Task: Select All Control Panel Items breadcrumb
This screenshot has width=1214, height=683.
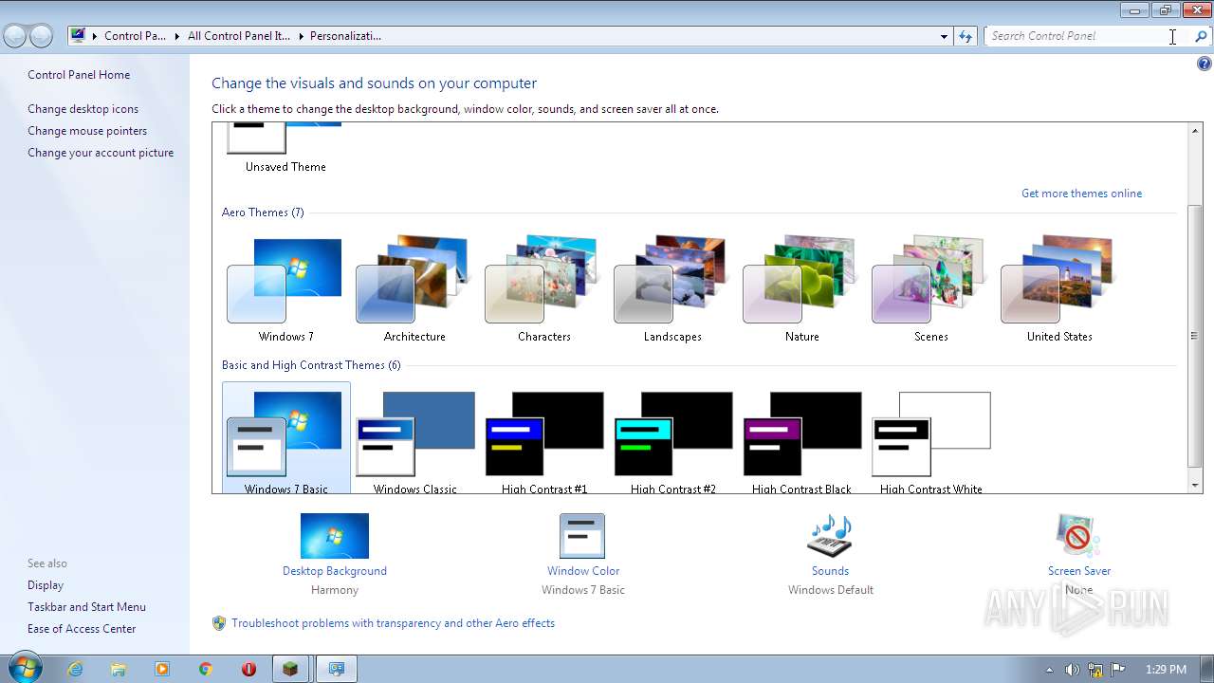Action: pyautogui.click(x=239, y=36)
